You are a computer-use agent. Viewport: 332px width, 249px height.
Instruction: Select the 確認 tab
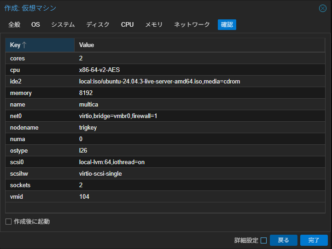[x=227, y=24]
